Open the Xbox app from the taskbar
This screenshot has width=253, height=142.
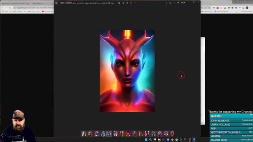pyautogui.click(x=177, y=140)
